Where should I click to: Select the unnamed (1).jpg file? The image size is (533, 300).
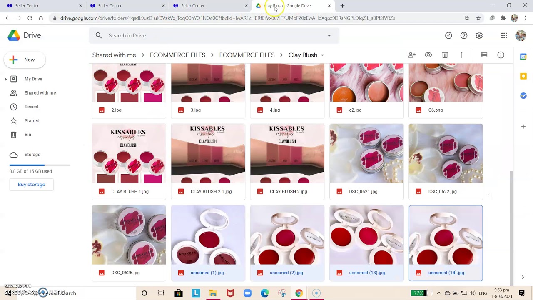[208, 243]
